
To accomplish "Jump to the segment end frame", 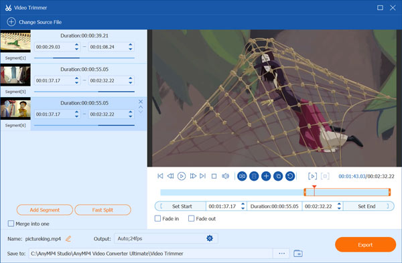I will (203, 176).
